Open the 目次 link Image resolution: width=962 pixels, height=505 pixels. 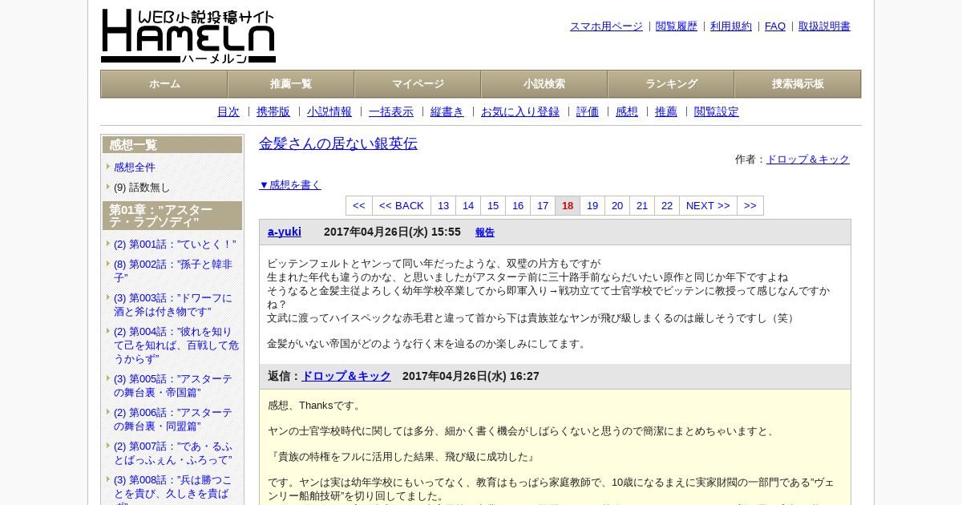coord(228,111)
